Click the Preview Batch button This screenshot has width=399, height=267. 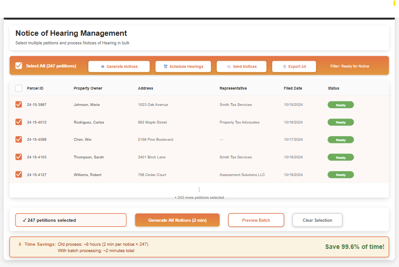pyautogui.click(x=256, y=220)
